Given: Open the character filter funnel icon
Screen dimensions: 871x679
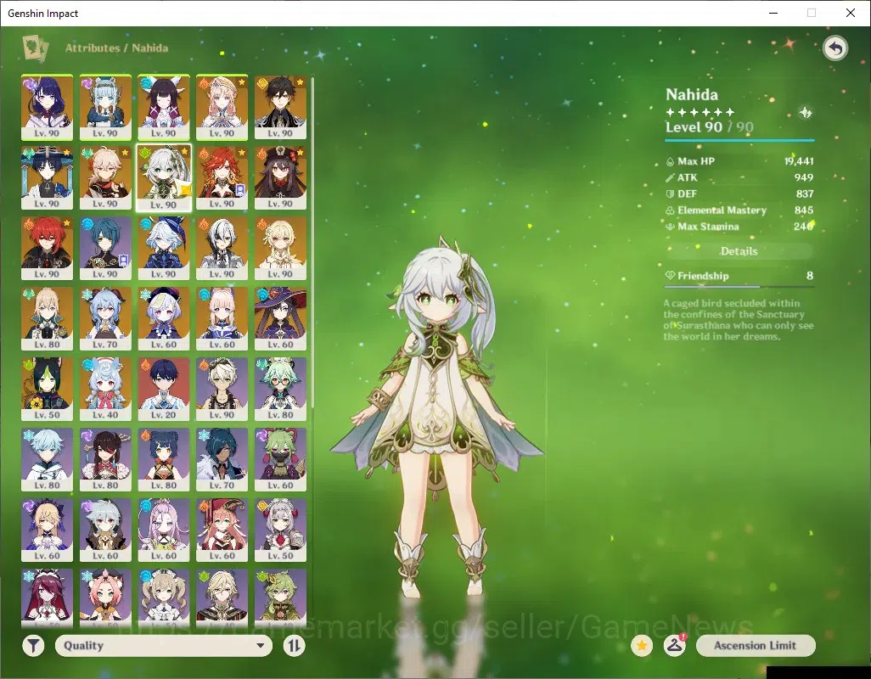Looking at the screenshot, I should 33,646.
